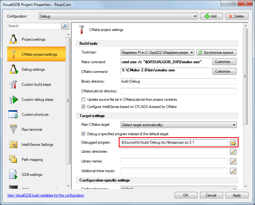Click hammer icon beside CMake project settings heading

coord(81,29)
